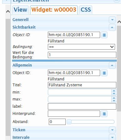Image resolution: width=121 pixels, height=140 pixels.
Task: Open object picker for Sichtbarkeit Object ID
Action: (x=104, y=35)
